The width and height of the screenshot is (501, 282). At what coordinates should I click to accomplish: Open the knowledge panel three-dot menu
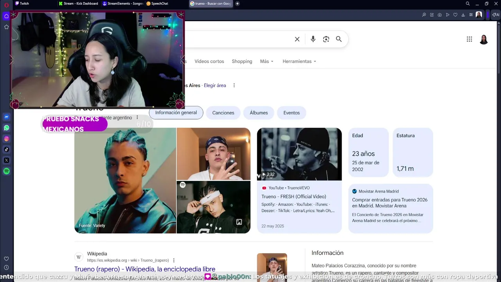pos(137,117)
